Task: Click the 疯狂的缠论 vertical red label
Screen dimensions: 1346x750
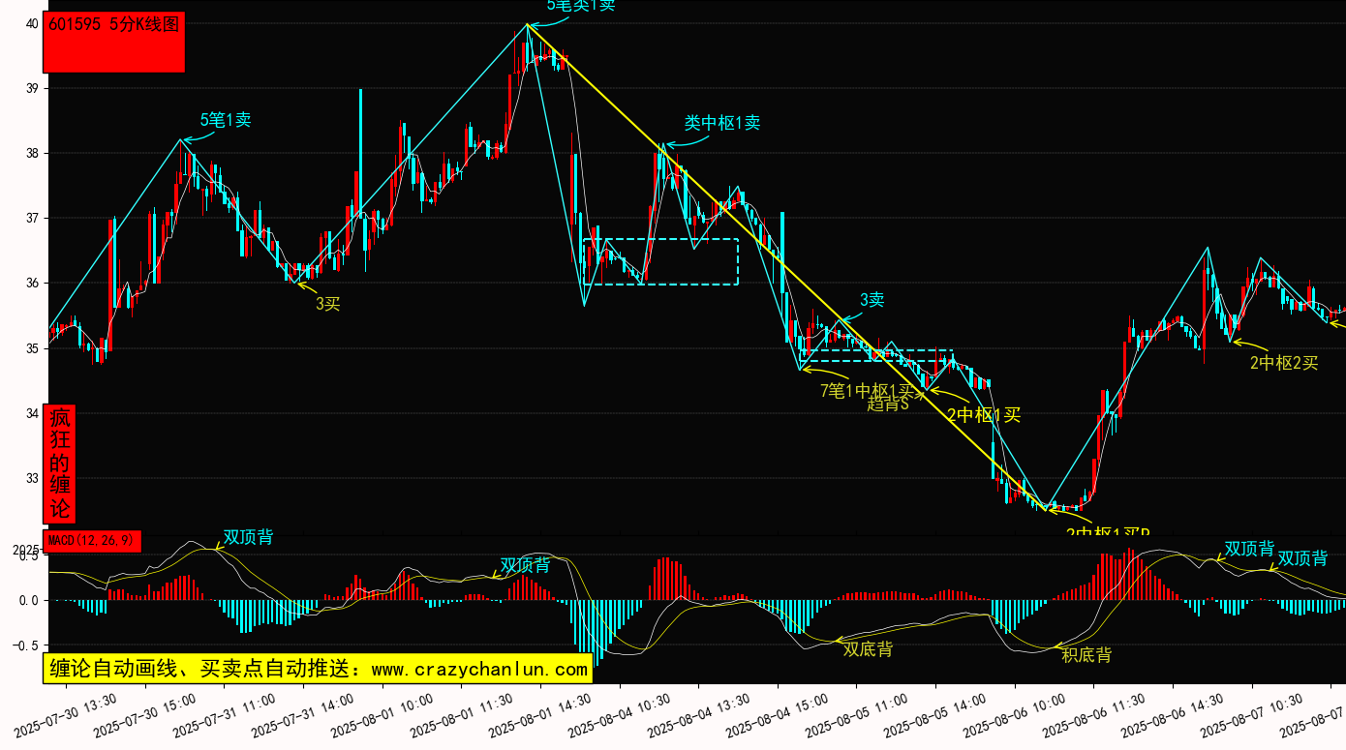Action: pos(60,464)
